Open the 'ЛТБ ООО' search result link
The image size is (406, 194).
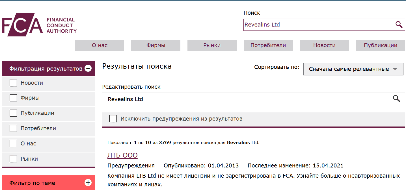[x=122, y=155]
